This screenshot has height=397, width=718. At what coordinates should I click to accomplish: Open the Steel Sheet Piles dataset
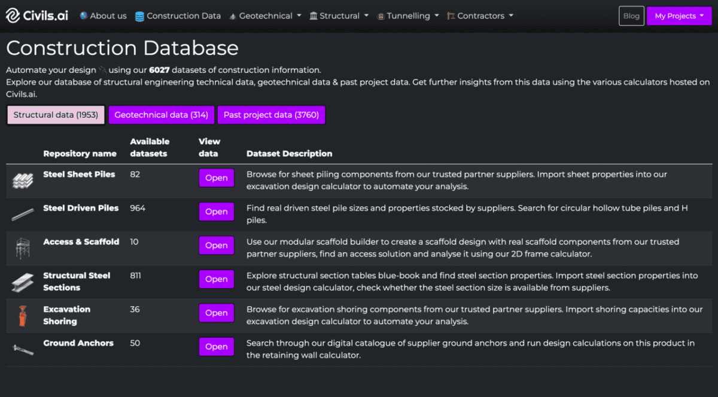point(216,178)
